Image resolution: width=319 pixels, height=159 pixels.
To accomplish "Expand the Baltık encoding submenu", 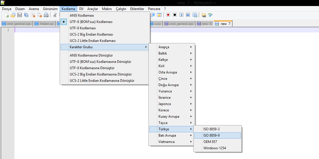I will tap(172, 53).
